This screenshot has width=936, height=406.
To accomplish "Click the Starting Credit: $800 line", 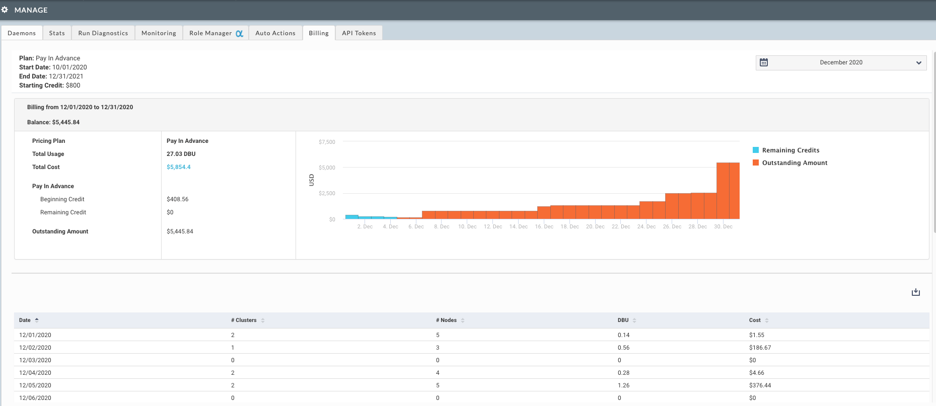I will click(50, 86).
